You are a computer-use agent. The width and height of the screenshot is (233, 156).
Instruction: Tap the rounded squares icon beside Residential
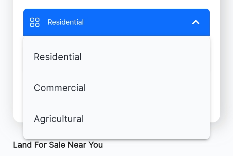coord(35,22)
